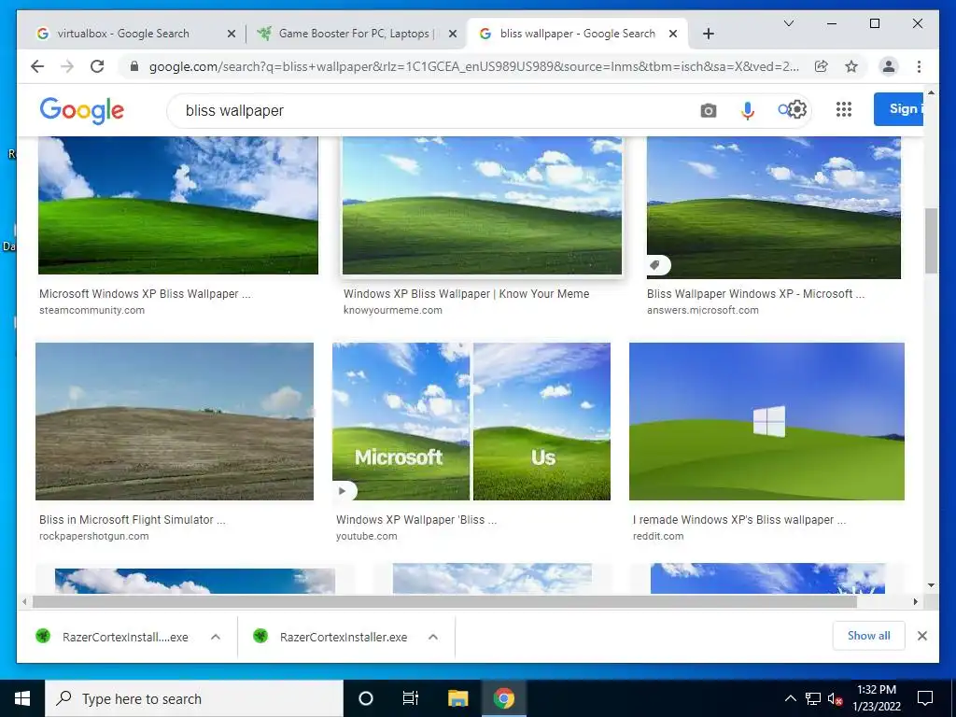956x717 pixels.
Task: Share this page icon in address bar
Action: pyautogui.click(x=822, y=66)
